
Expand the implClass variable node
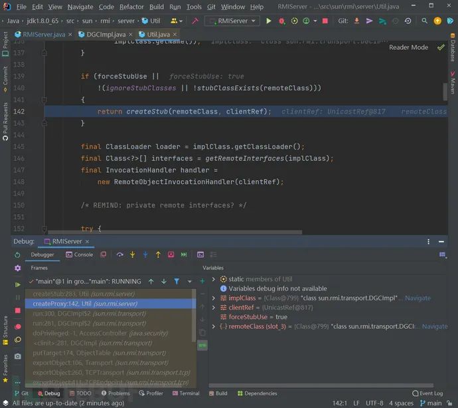click(x=214, y=298)
